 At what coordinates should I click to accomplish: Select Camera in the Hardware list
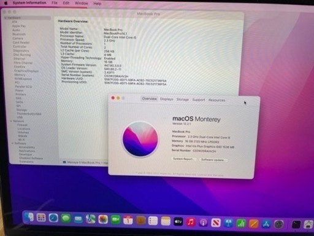(x=18, y=38)
